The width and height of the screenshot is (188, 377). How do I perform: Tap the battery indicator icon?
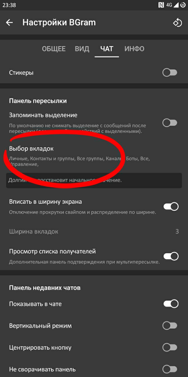click(x=183, y=5)
